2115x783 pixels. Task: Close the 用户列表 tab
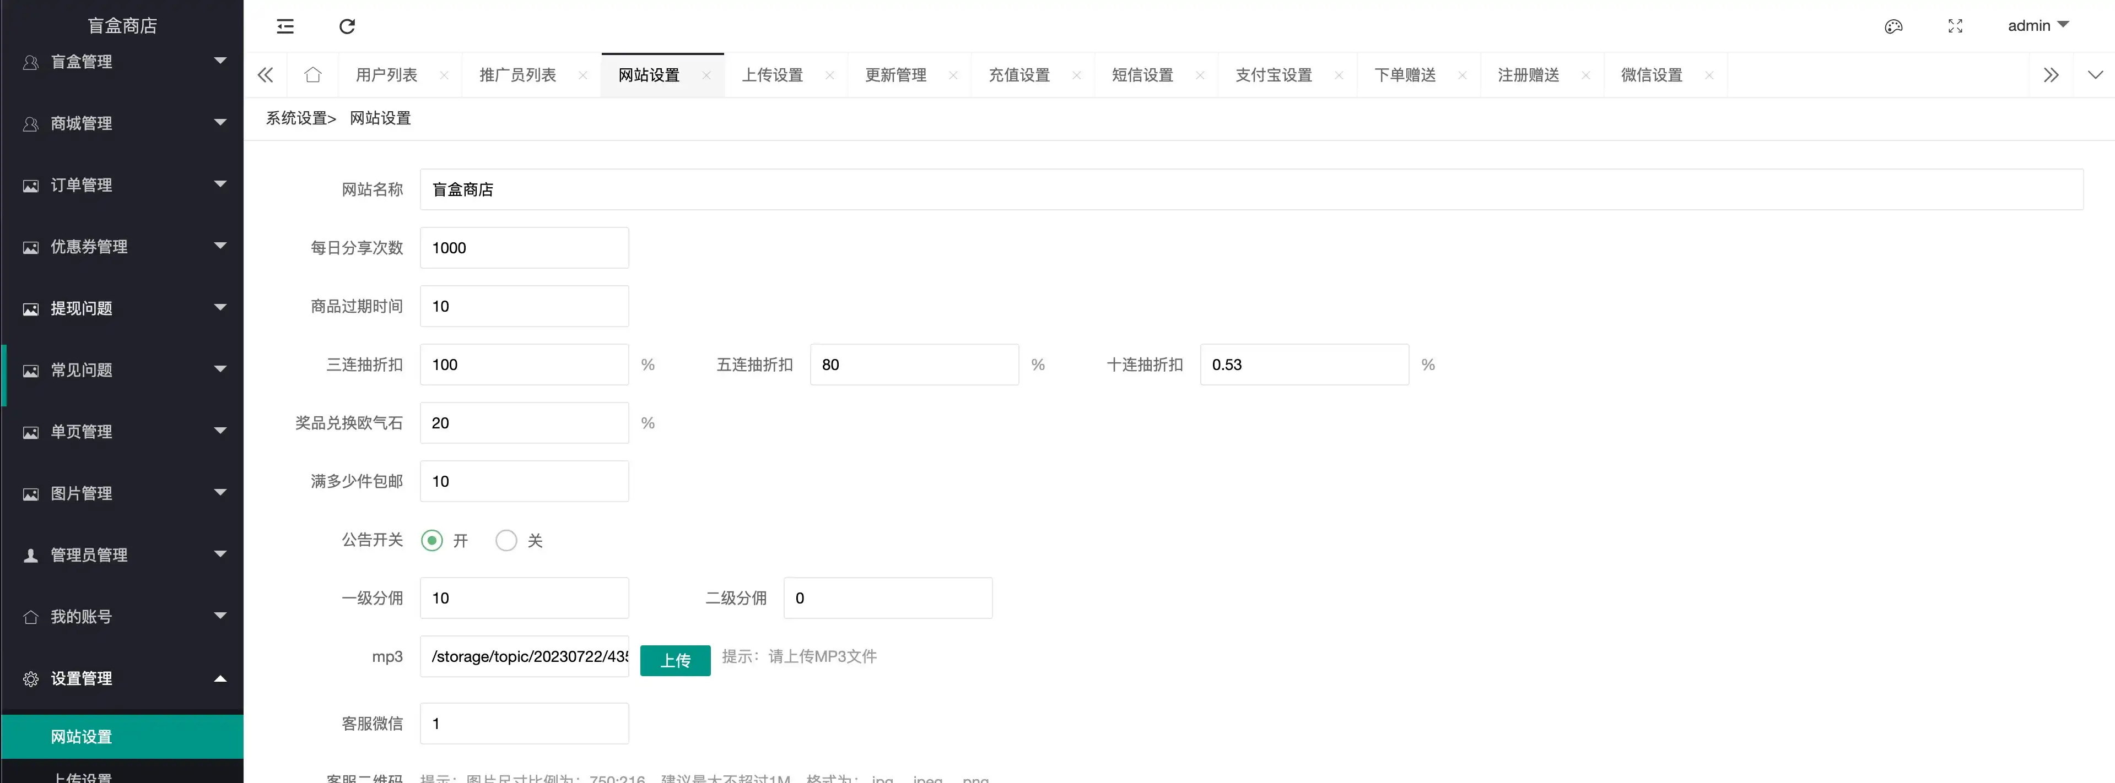444,75
